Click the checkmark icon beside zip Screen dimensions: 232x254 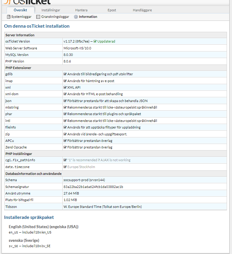(x=65, y=134)
